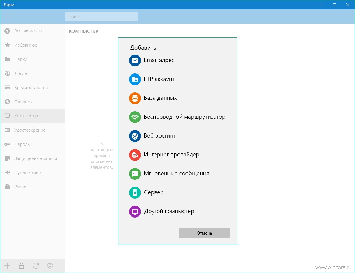
Task: Select Финансы category
Action: pos(32,102)
